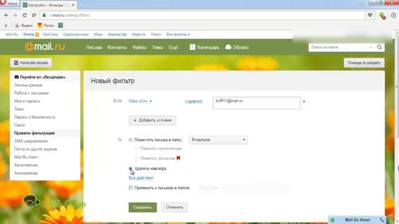Screen dimensions: 399x224
Task: Open Личные данные settings
Action: [x=28, y=85]
